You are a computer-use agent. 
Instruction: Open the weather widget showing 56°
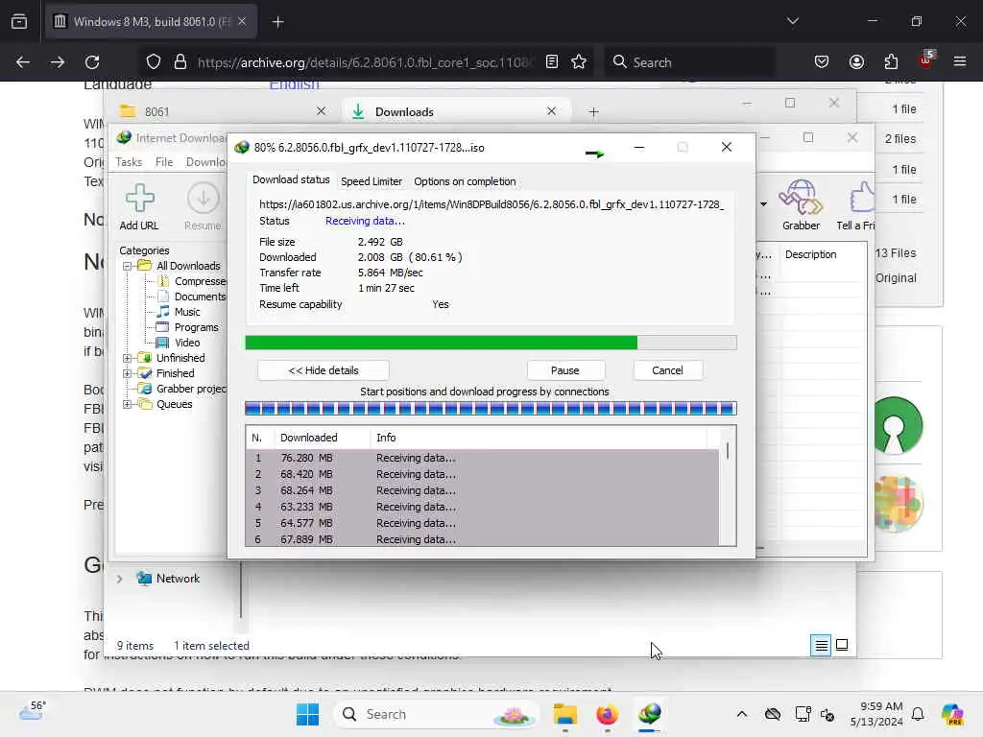click(x=32, y=712)
